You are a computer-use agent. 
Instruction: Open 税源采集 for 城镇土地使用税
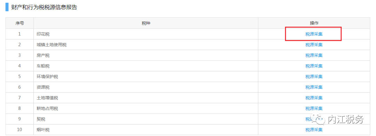click(x=314, y=45)
